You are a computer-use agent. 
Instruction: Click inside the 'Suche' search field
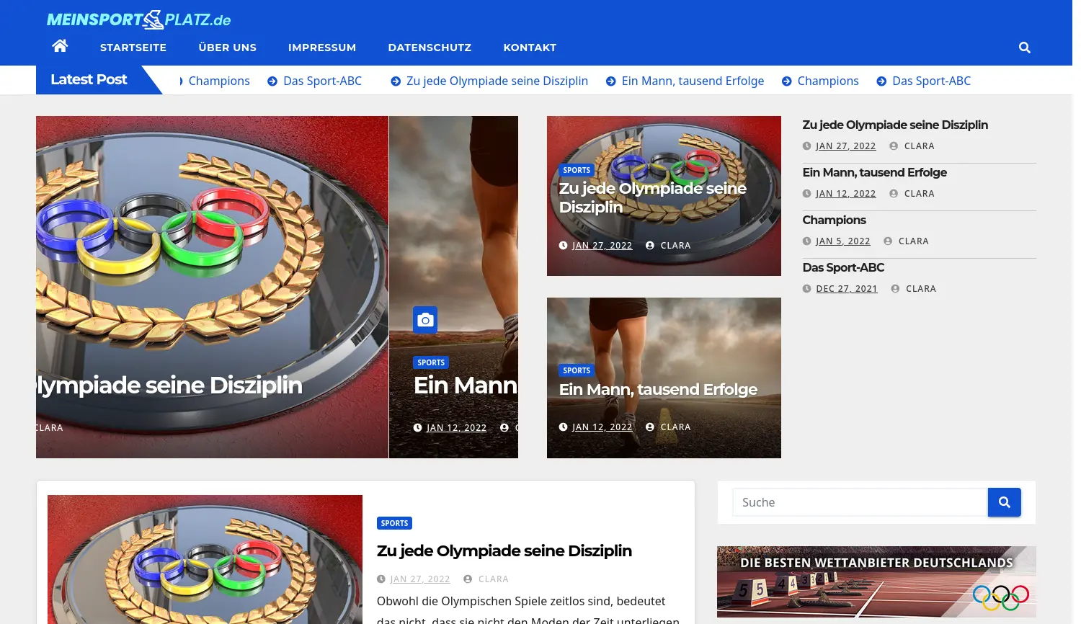tap(859, 502)
